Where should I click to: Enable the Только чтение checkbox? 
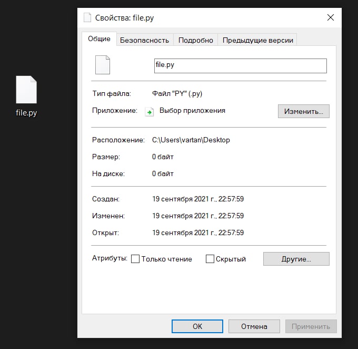point(135,259)
